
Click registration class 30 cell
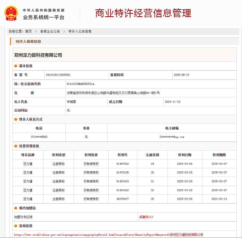[152, 173]
